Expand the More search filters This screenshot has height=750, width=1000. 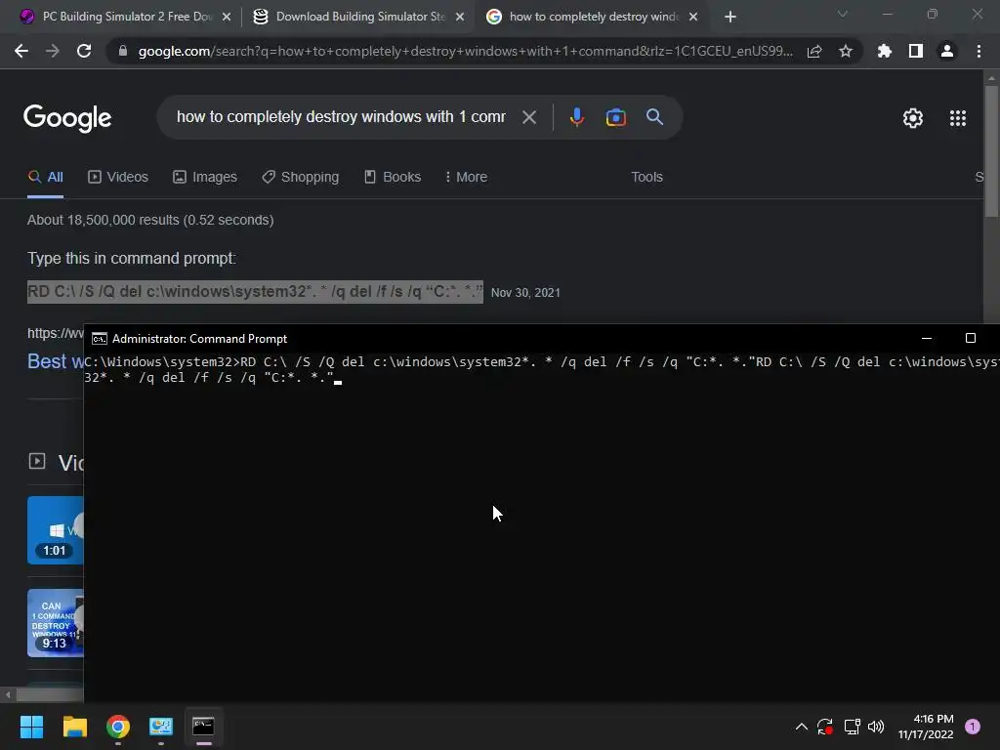point(466,178)
